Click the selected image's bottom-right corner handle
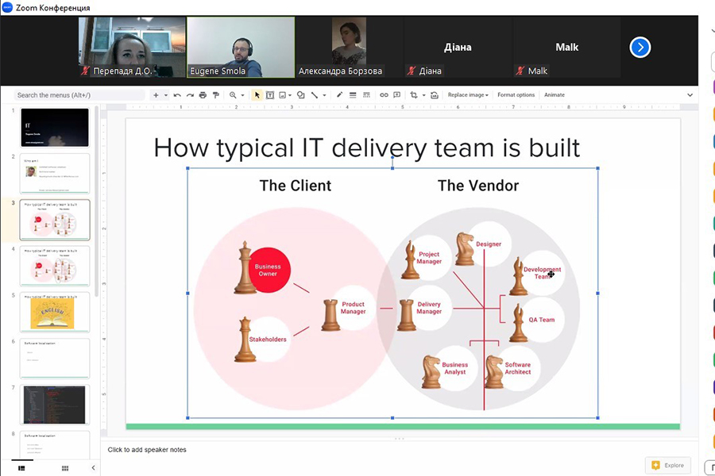 [597, 418]
